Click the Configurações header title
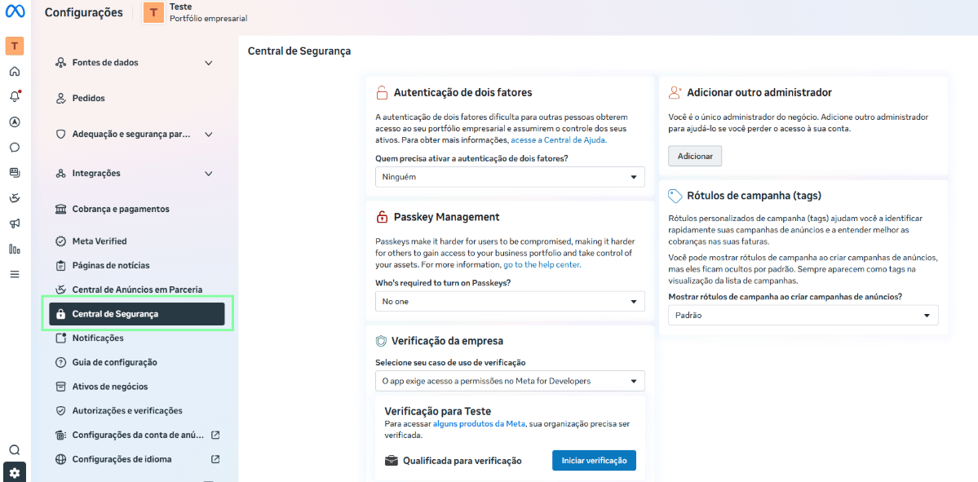Viewport: 978px width, 482px height. 83,12
